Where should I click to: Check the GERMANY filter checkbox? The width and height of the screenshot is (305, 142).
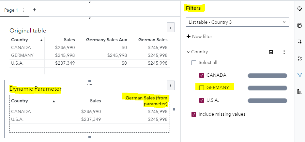coord(202,87)
